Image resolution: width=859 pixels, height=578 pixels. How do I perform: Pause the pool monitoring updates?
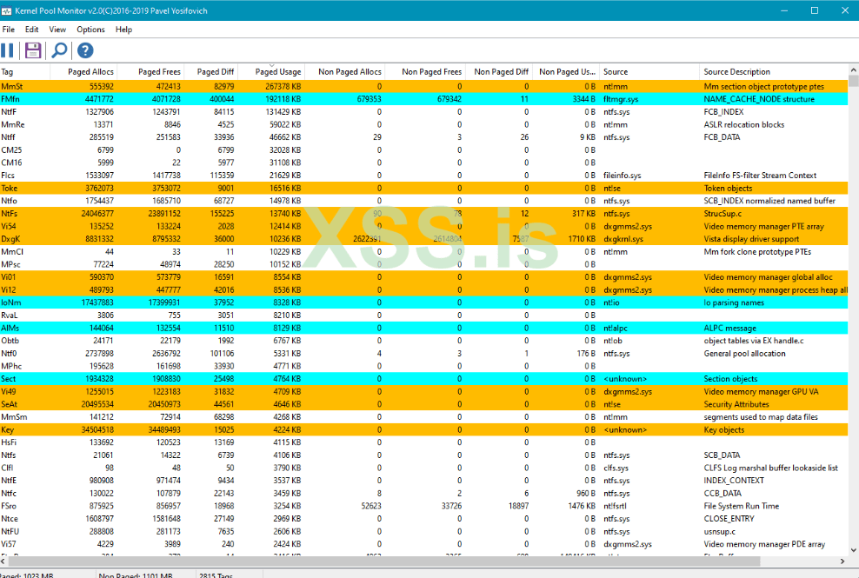[x=8, y=50]
